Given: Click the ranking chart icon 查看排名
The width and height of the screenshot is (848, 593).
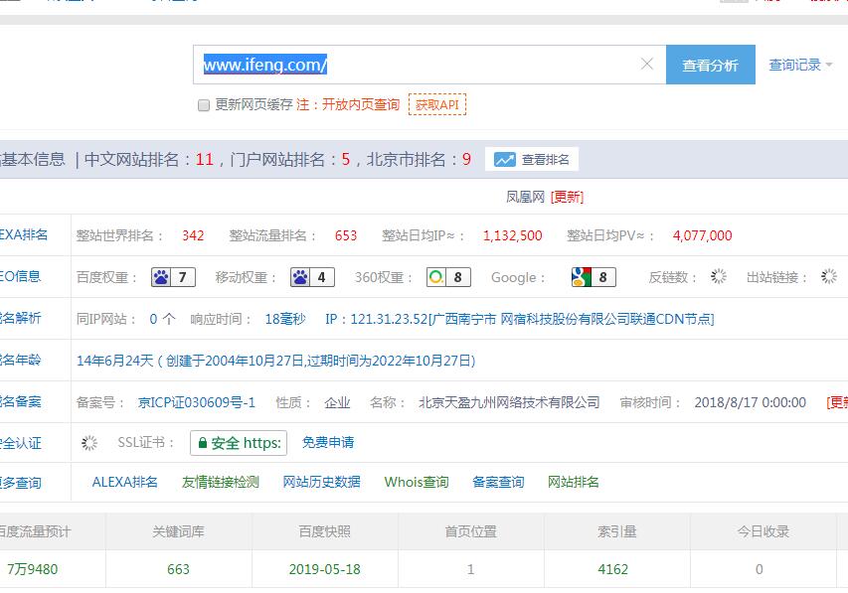Looking at the screenshot, I should 531,159.
